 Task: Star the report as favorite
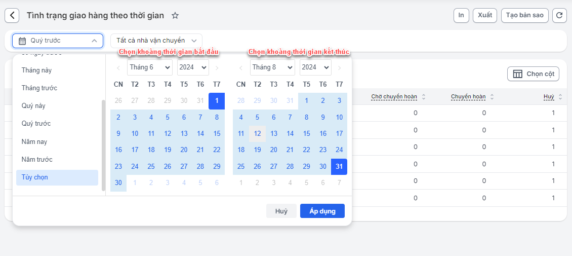175,16
